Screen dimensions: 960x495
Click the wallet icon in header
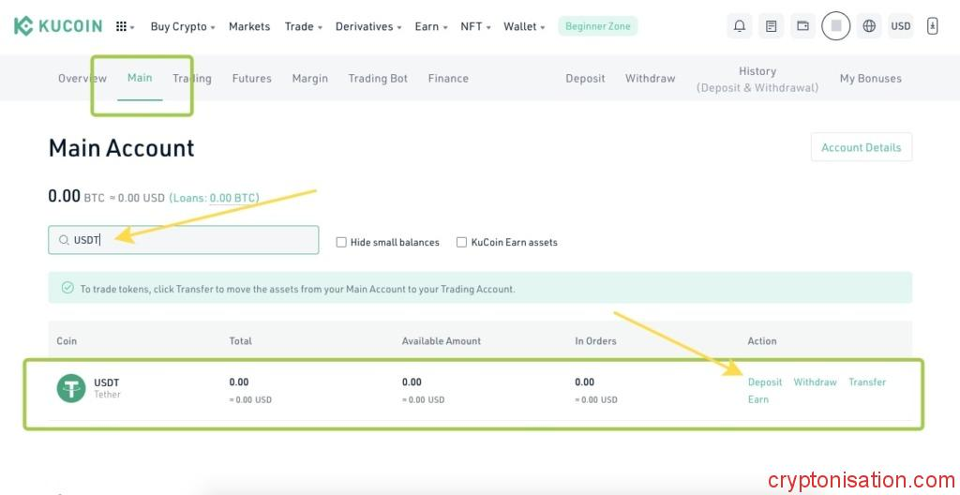[802, 26]
